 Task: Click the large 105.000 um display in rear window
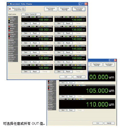click(x=87, y=91)
